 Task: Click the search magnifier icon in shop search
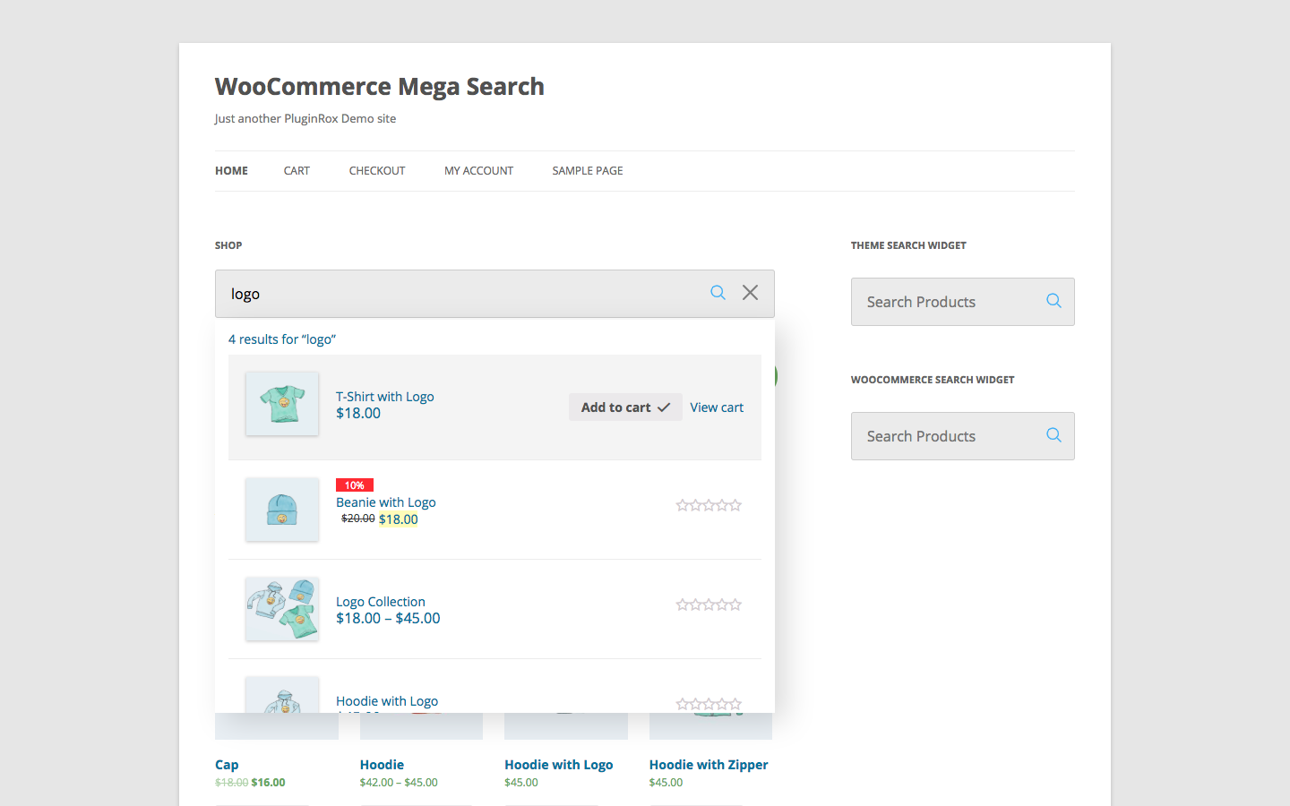coord(718,293)
